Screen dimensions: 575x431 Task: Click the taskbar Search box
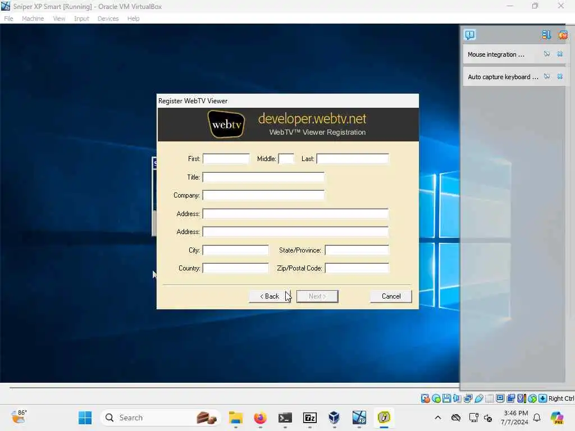(x=160, y=418)
